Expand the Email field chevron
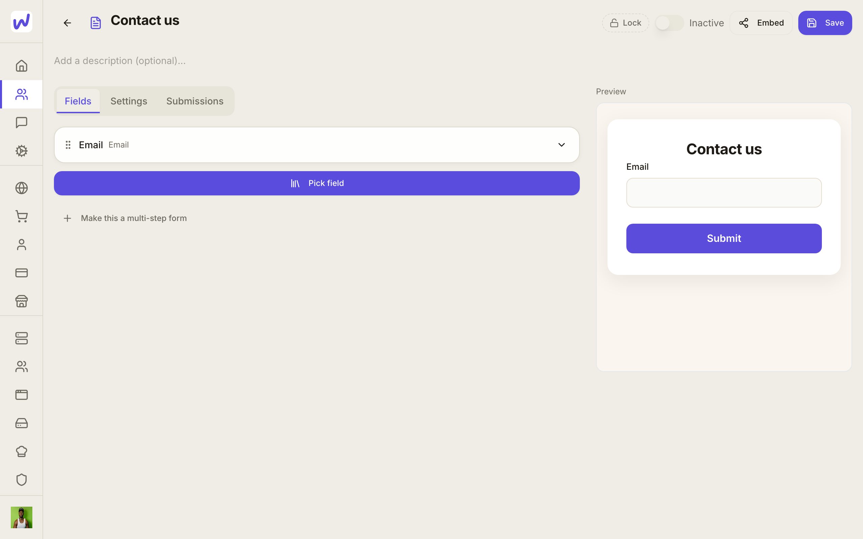This screenshot has height=539, width=863. point(561,145)
